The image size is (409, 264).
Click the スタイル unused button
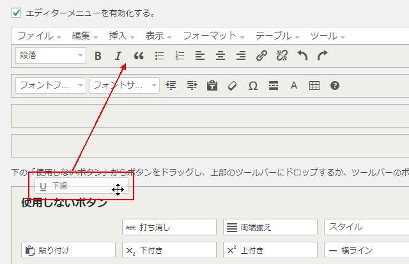(366, 227)
